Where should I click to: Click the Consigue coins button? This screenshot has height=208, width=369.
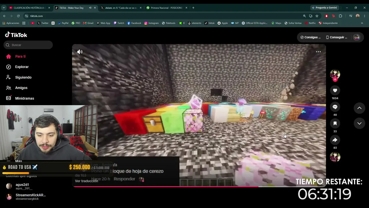[x=310, y=37]
